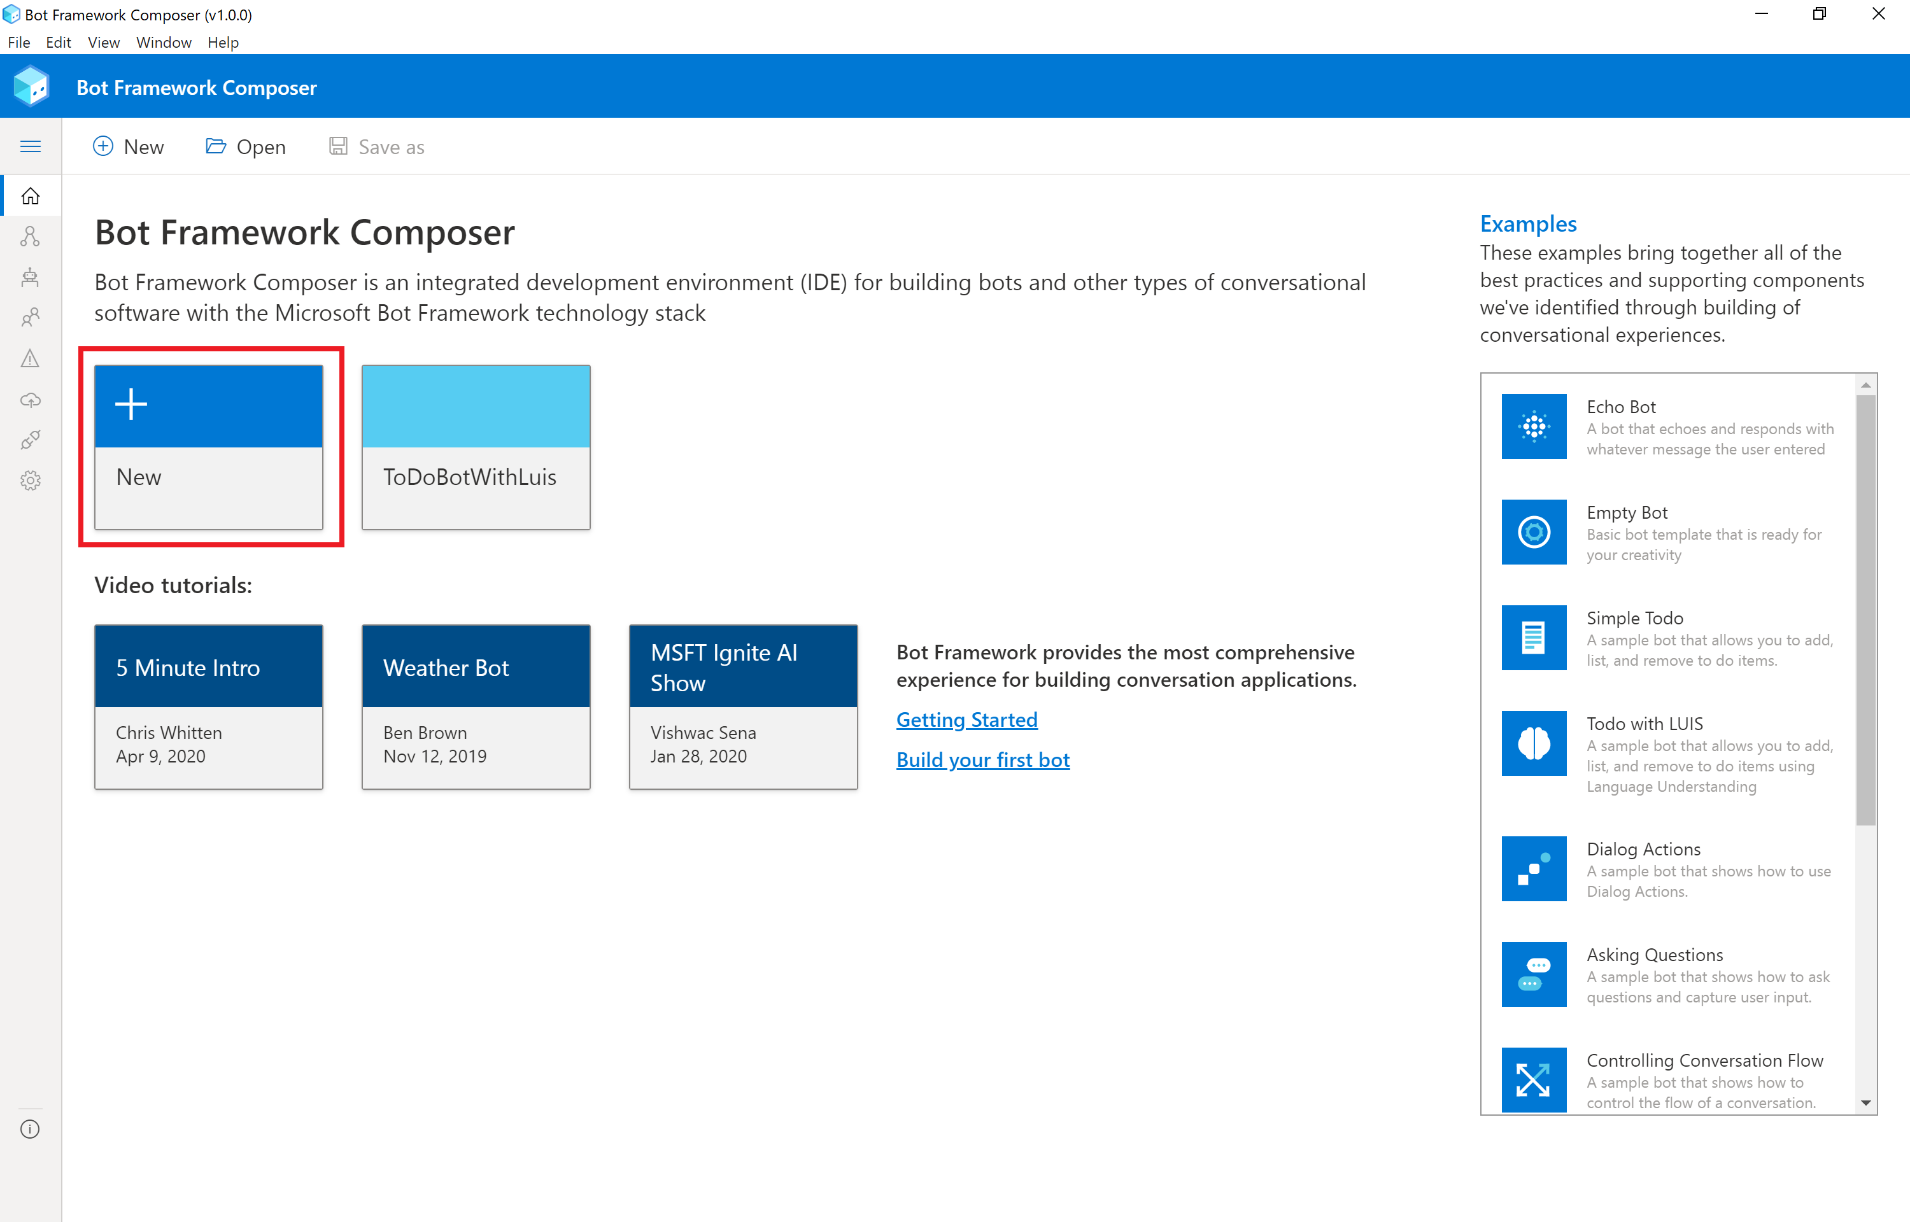Open the Settings gear icon in sidebar

tap(30, 480)
